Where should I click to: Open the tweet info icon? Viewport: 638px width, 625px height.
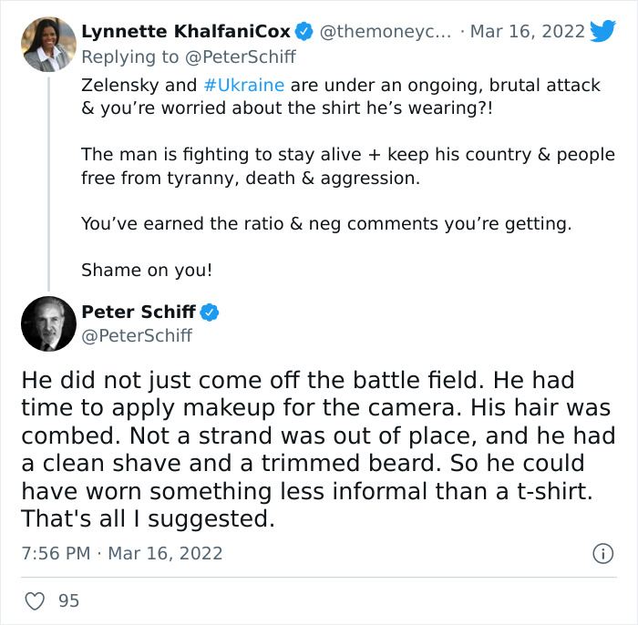602,553
